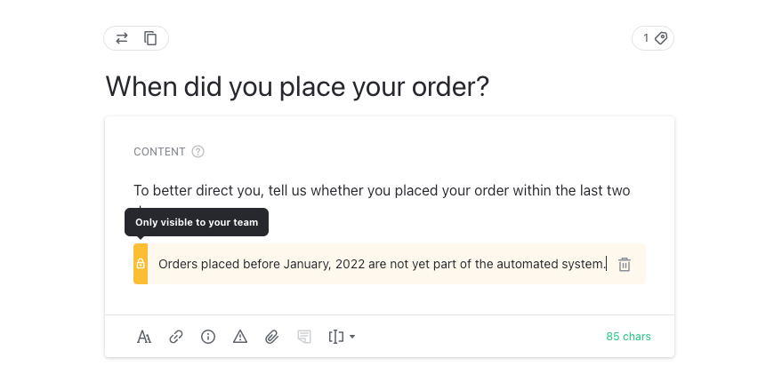
Task: Click the greyed-out internal note icon
Action: 304,337
